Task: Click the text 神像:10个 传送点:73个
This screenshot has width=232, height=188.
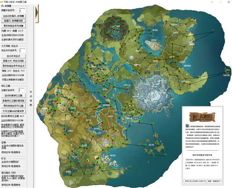Action: [13, 71]
